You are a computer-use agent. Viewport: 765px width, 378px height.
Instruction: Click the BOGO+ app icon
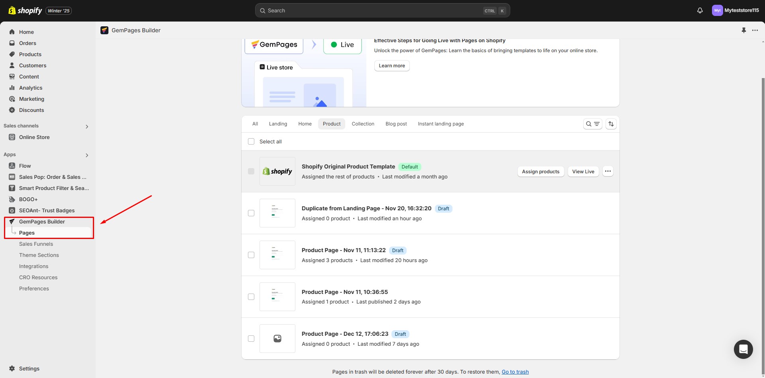pyautogui.click(x=12, y=199)
